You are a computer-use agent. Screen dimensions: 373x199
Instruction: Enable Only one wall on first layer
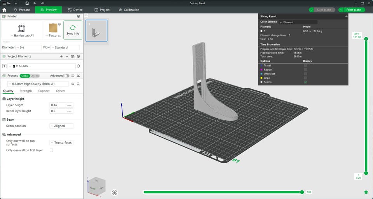point(51,150)
